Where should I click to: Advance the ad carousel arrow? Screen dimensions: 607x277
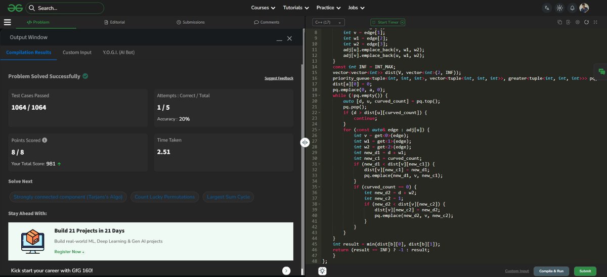tap(286, 270)
